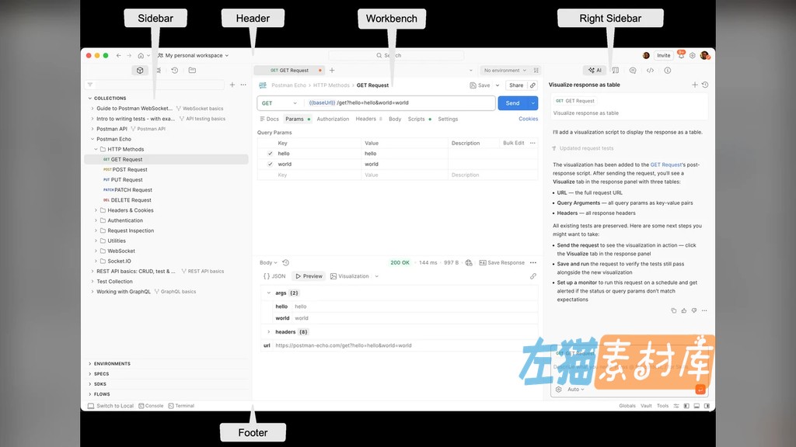Expand the Headers & Cookies folder
The width and height of the screenshot is (796, 447).
coord(96,210)
